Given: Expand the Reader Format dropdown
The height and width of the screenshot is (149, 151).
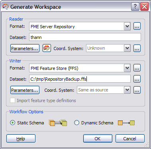Looking at the screenshot, I should pyautogui.click(x=127, y=26).
